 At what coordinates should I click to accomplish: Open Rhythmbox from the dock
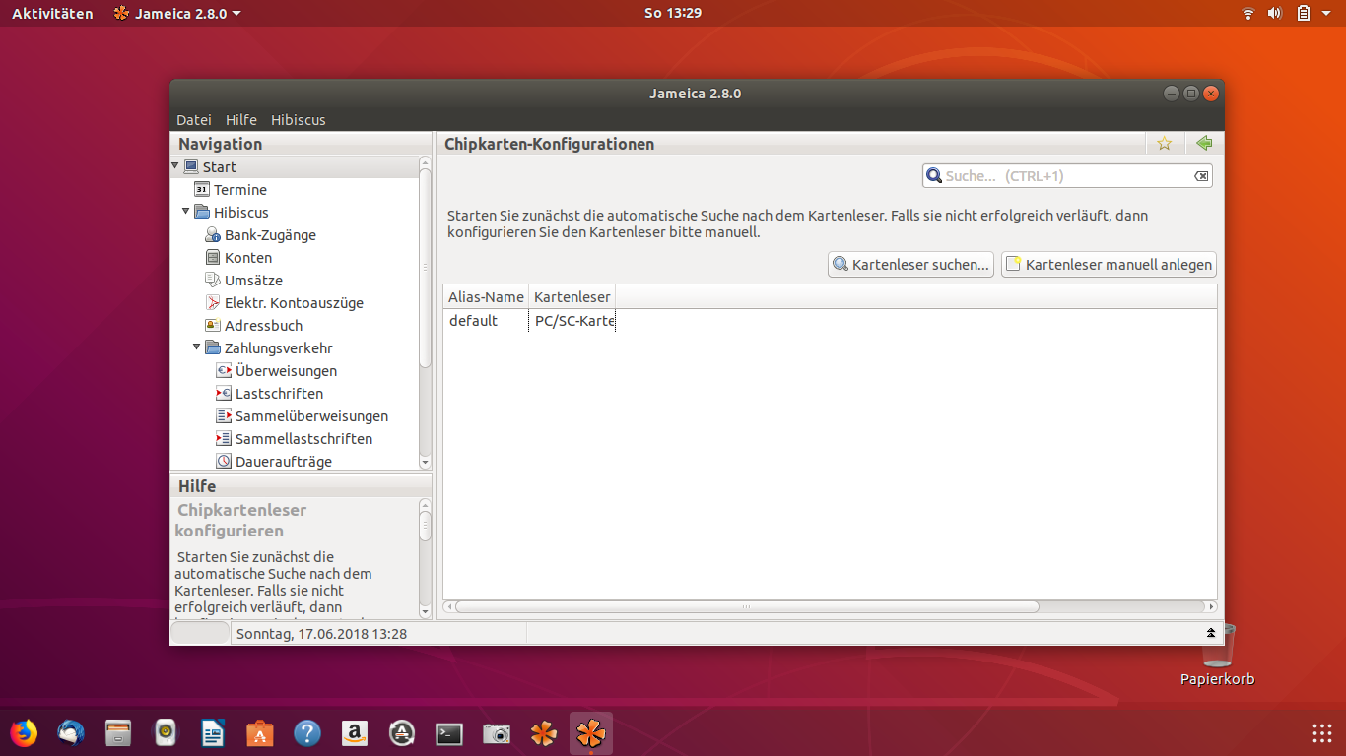point(166,733)
